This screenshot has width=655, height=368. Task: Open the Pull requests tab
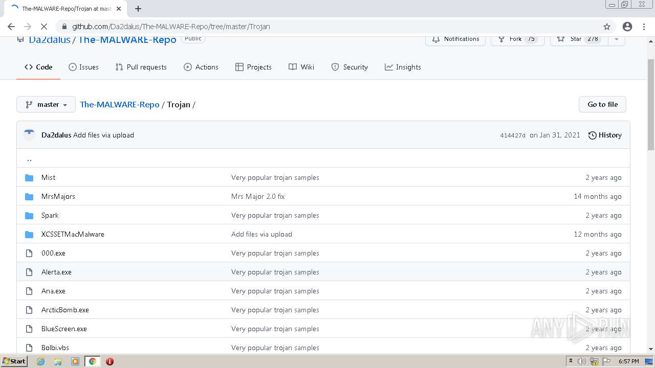tap(141, 67)
